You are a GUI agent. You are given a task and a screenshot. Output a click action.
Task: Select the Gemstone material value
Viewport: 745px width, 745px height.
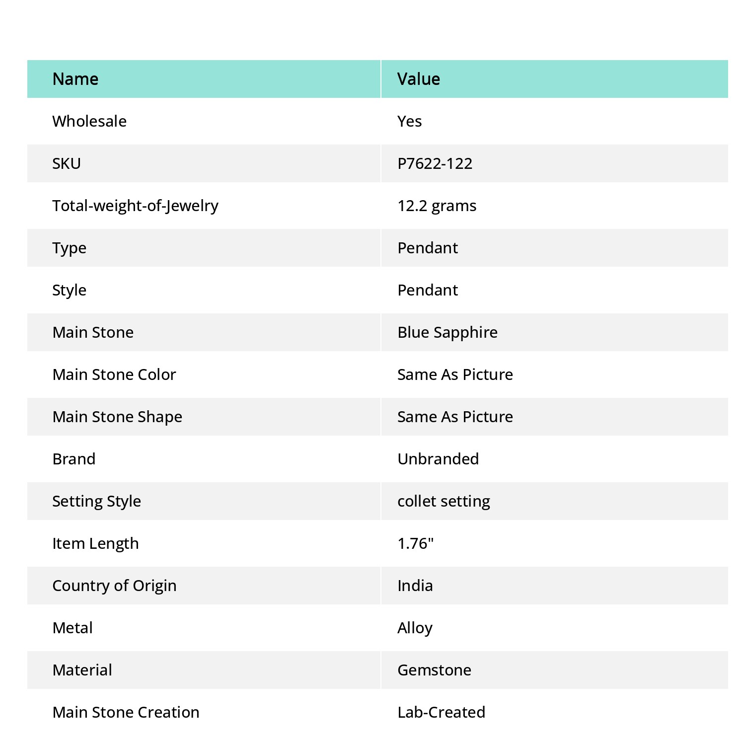pos(435,670)
